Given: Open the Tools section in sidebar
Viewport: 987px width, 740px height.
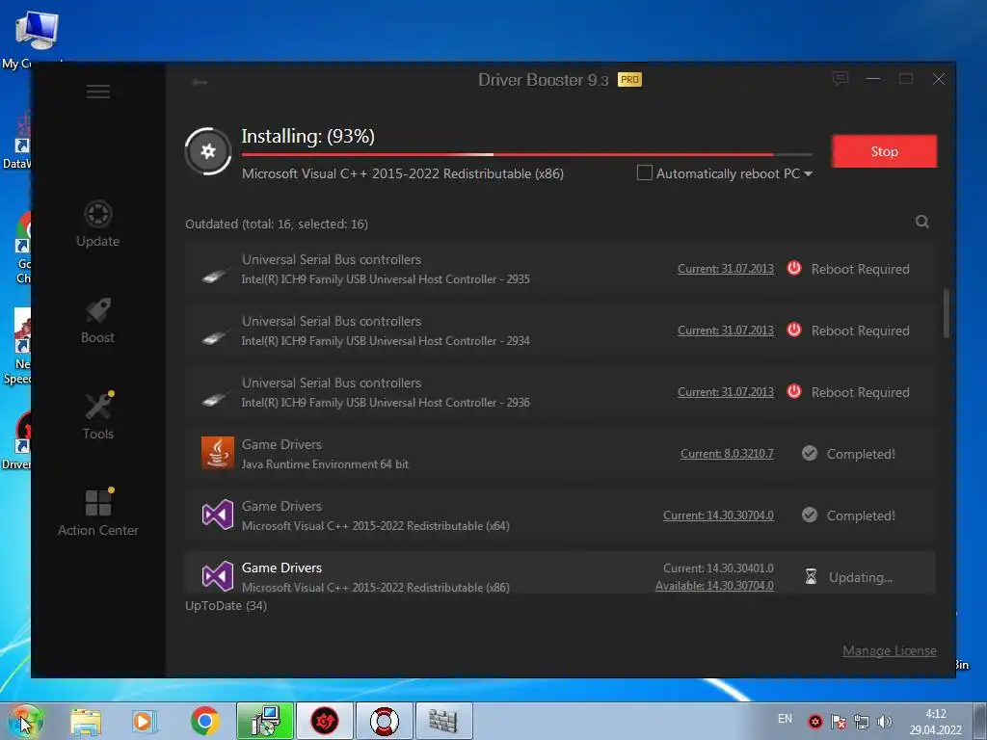Looking at the screenshot, I should pos(98,416).
